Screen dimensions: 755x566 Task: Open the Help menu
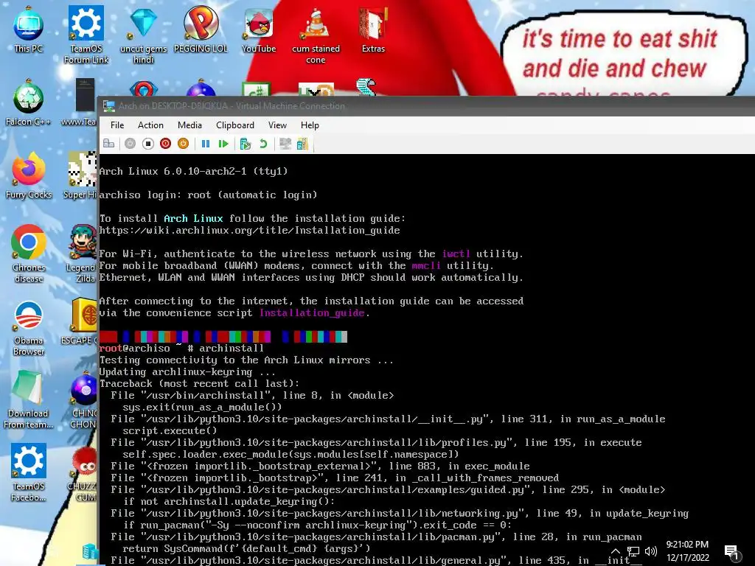[310, 125]
